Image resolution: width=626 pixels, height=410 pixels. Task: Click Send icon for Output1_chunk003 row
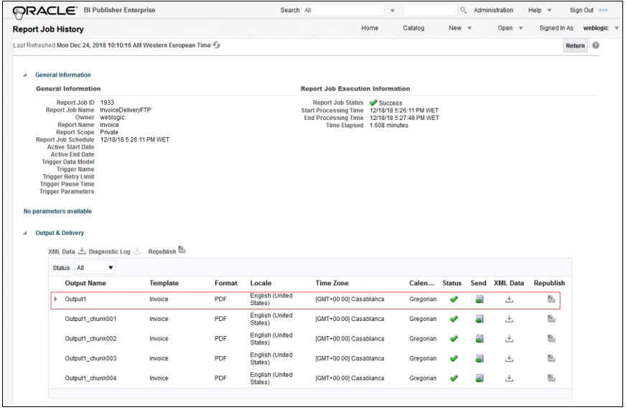[478, 358]
